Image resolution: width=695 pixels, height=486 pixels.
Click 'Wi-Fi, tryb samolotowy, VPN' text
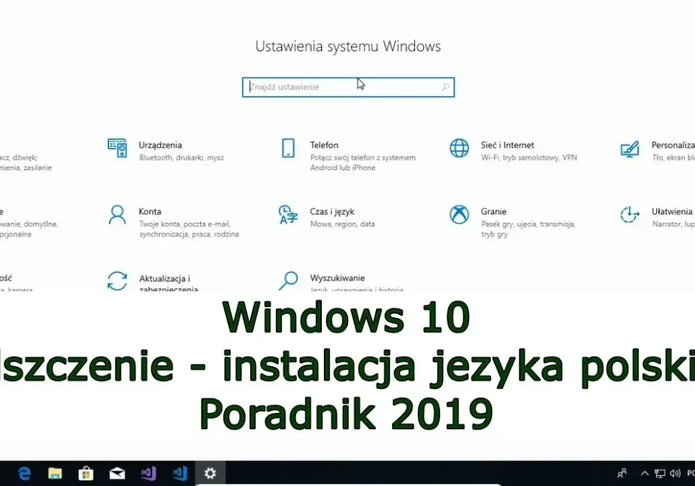pyautogui.click(x=529, y=158)
